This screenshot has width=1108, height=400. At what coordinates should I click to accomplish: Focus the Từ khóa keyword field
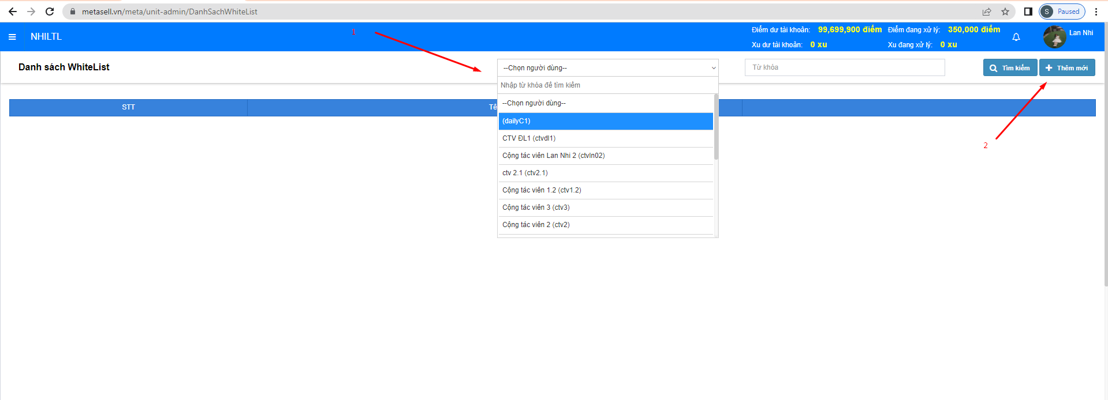click(844, 67)
